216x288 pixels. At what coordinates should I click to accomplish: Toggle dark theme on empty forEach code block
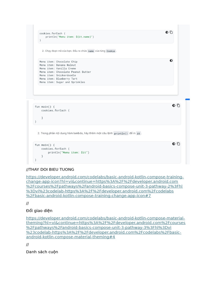point(174,105)
